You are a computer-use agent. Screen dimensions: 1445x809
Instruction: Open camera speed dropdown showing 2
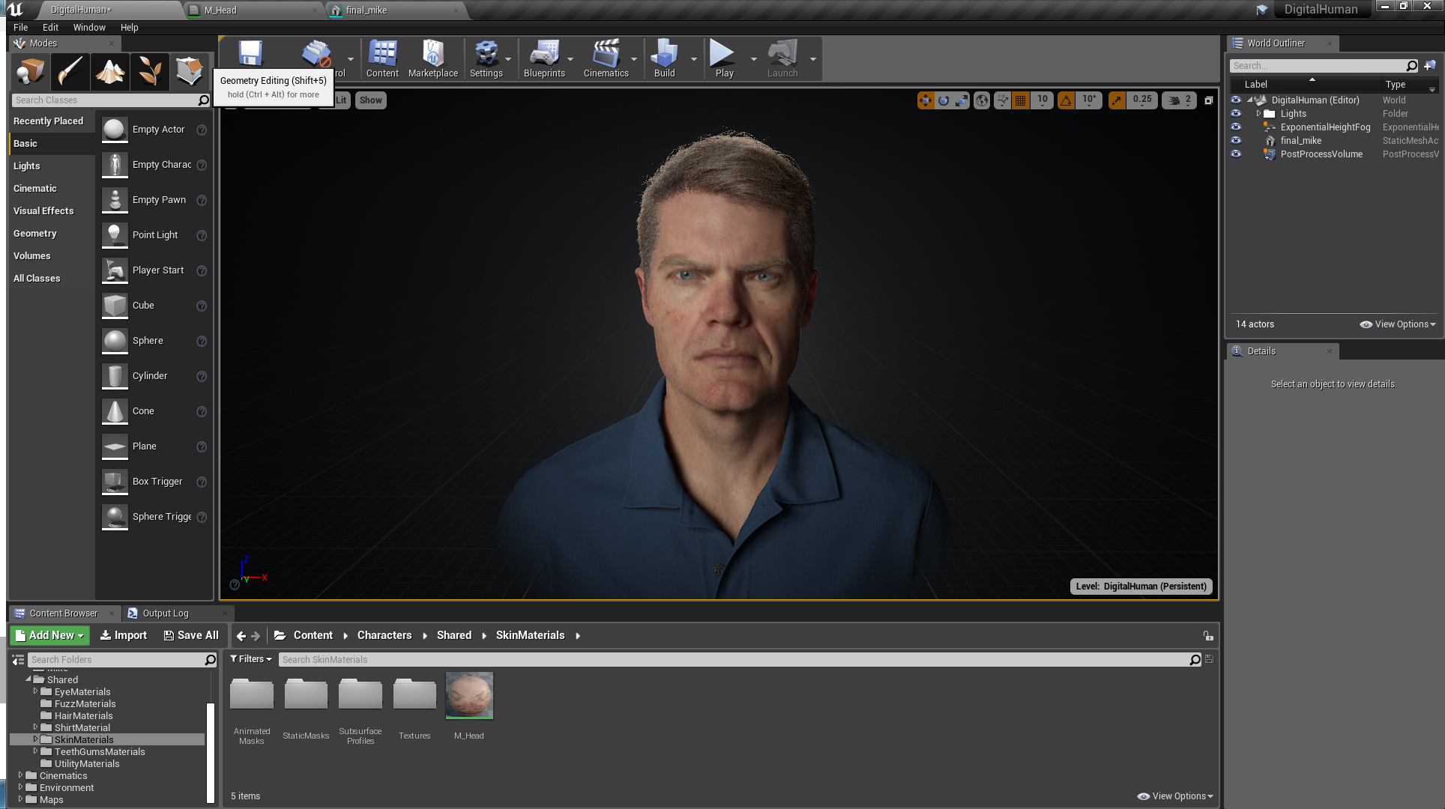coord(1179,100)
